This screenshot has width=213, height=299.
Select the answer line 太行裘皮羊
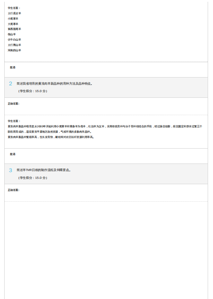coord(15,13)
